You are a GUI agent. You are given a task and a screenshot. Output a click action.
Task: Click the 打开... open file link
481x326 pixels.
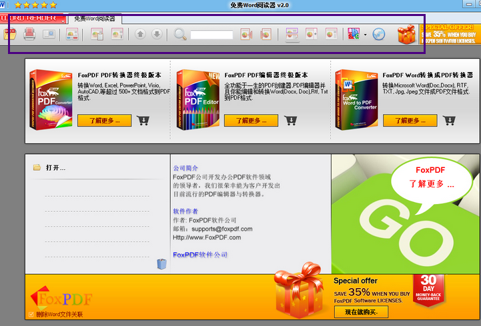pyautogui.click(x=55, y=168)
